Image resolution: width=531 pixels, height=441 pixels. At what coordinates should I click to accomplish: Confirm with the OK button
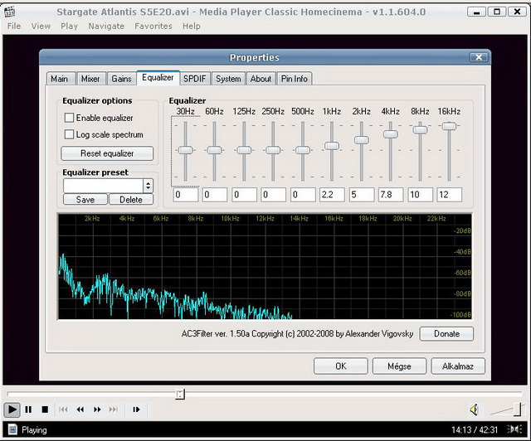click(x=341, y=366)
